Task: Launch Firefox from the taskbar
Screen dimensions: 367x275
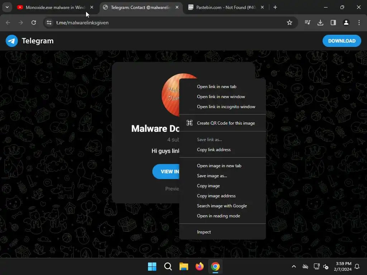Action: (200, 266)
